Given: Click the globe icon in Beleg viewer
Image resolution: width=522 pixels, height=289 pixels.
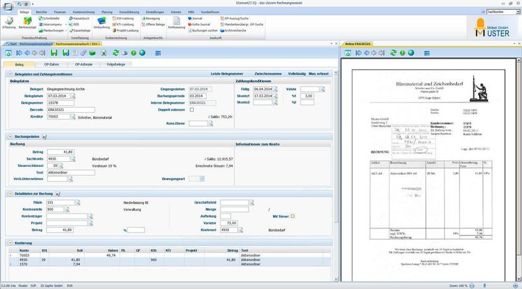Looking at the screenshot, I should pyautogui.click(x=411, y=53).
